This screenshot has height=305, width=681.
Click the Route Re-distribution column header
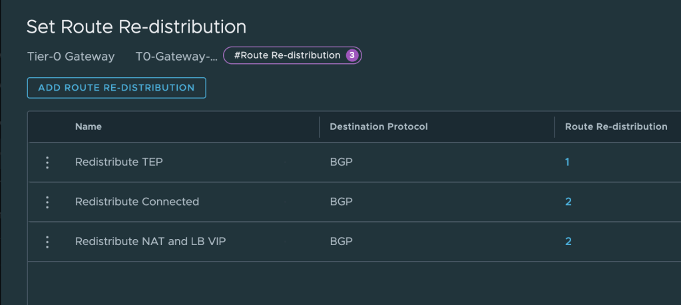click(616, 127)
